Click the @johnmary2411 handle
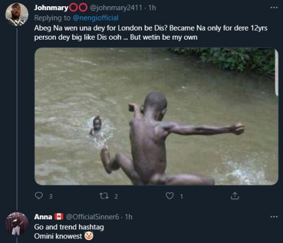 point(116,8)
